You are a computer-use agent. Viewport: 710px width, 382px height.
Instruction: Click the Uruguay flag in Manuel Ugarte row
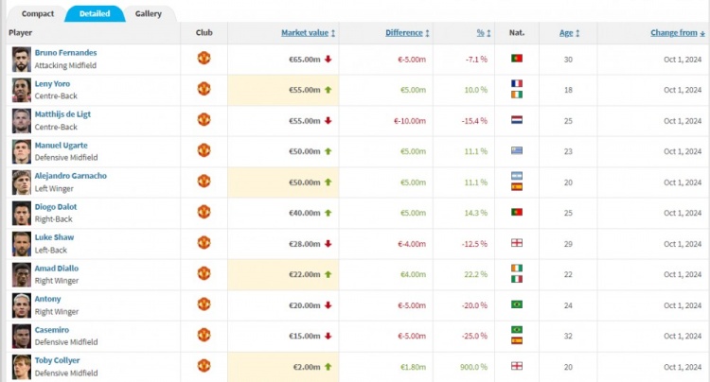[517, 150]
